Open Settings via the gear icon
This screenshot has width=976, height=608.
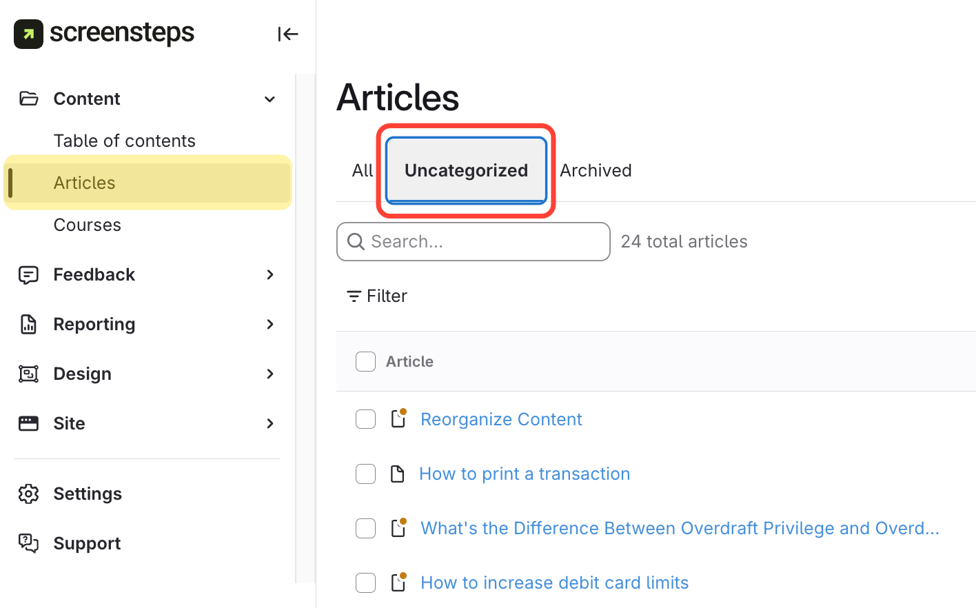point(28,494)
